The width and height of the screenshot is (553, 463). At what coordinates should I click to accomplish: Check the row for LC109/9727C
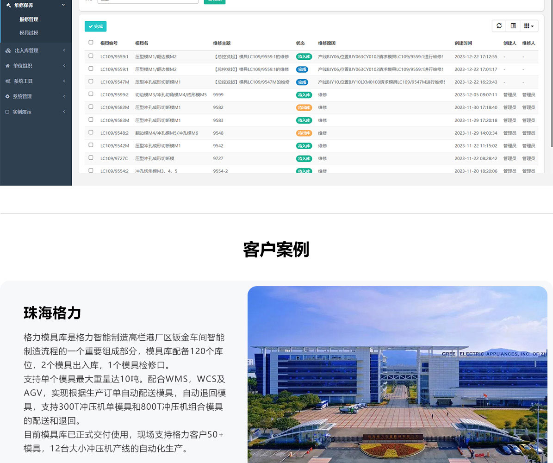pyautogui.click(x=91, y=158)
